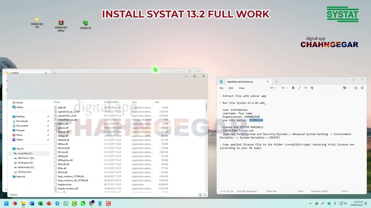
Task: Open Notepad settings gear
Action: tap(362, 88)
